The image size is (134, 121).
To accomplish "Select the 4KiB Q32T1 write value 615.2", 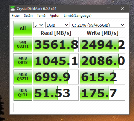I will point(103,77).
